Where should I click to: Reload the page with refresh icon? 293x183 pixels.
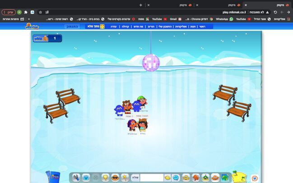click(275, 12)
